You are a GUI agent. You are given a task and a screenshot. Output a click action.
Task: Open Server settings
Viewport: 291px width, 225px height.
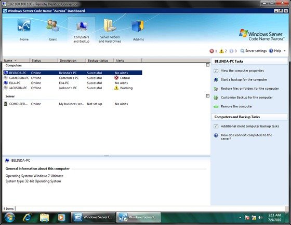(x=254, y=51)
